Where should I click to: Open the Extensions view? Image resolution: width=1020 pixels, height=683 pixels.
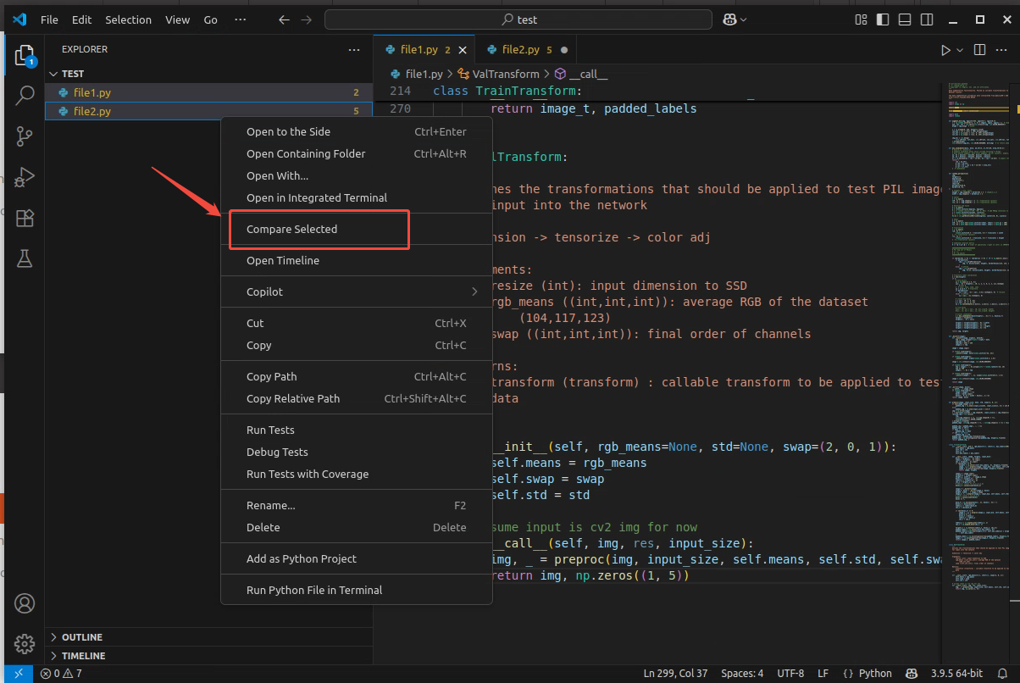[x=25, y=218]
